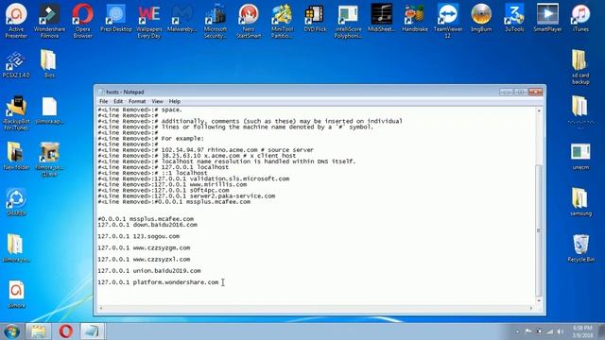This screenshot has width=605, height=340.
Task: Open Opera from the taskbar
Action: tap(65, 331)
